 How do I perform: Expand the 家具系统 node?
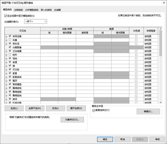[x=6, y=77]
